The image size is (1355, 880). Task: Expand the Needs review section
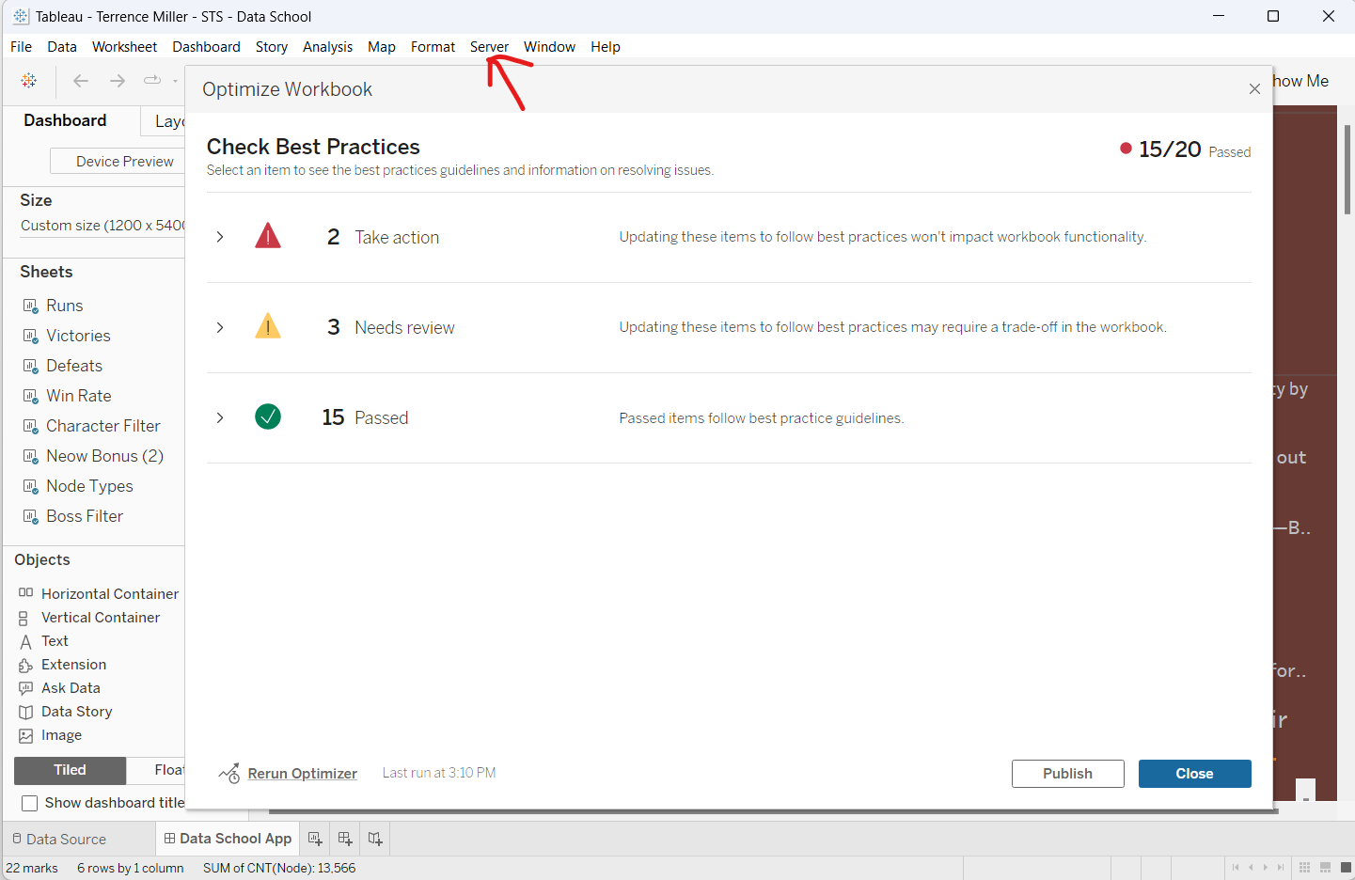click(x=219, y=327)
